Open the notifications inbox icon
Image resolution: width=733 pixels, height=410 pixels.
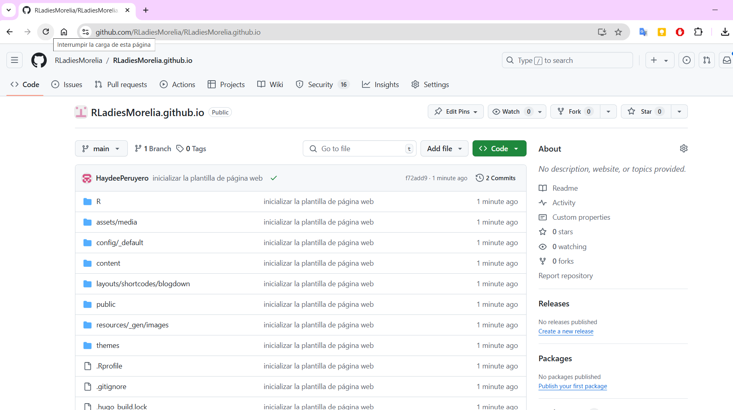727,60
